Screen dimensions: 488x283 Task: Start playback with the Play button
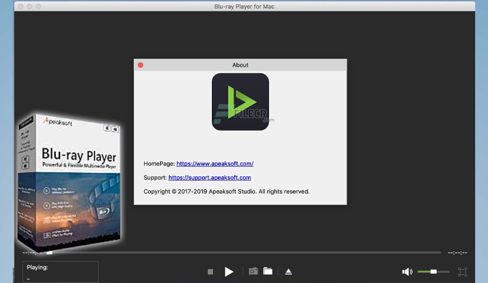pyautogui.click(x=229, y=272)
